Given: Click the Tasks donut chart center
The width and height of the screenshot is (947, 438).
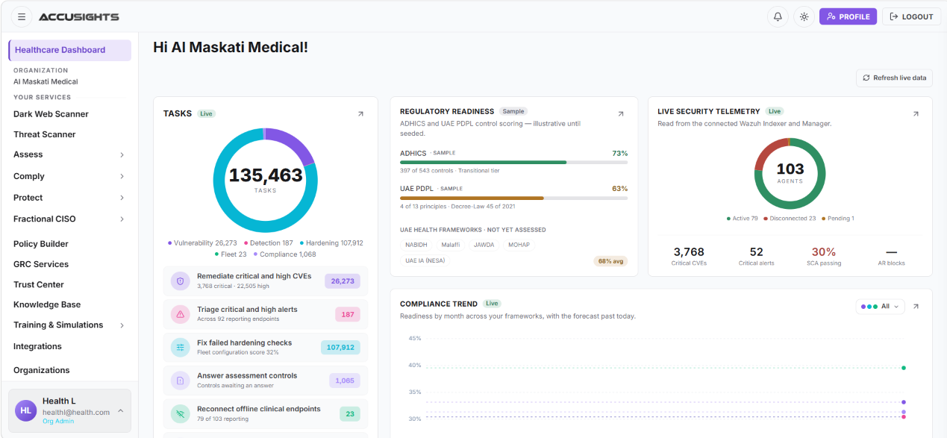Looking at the screenshot, I should coord(266,180).
